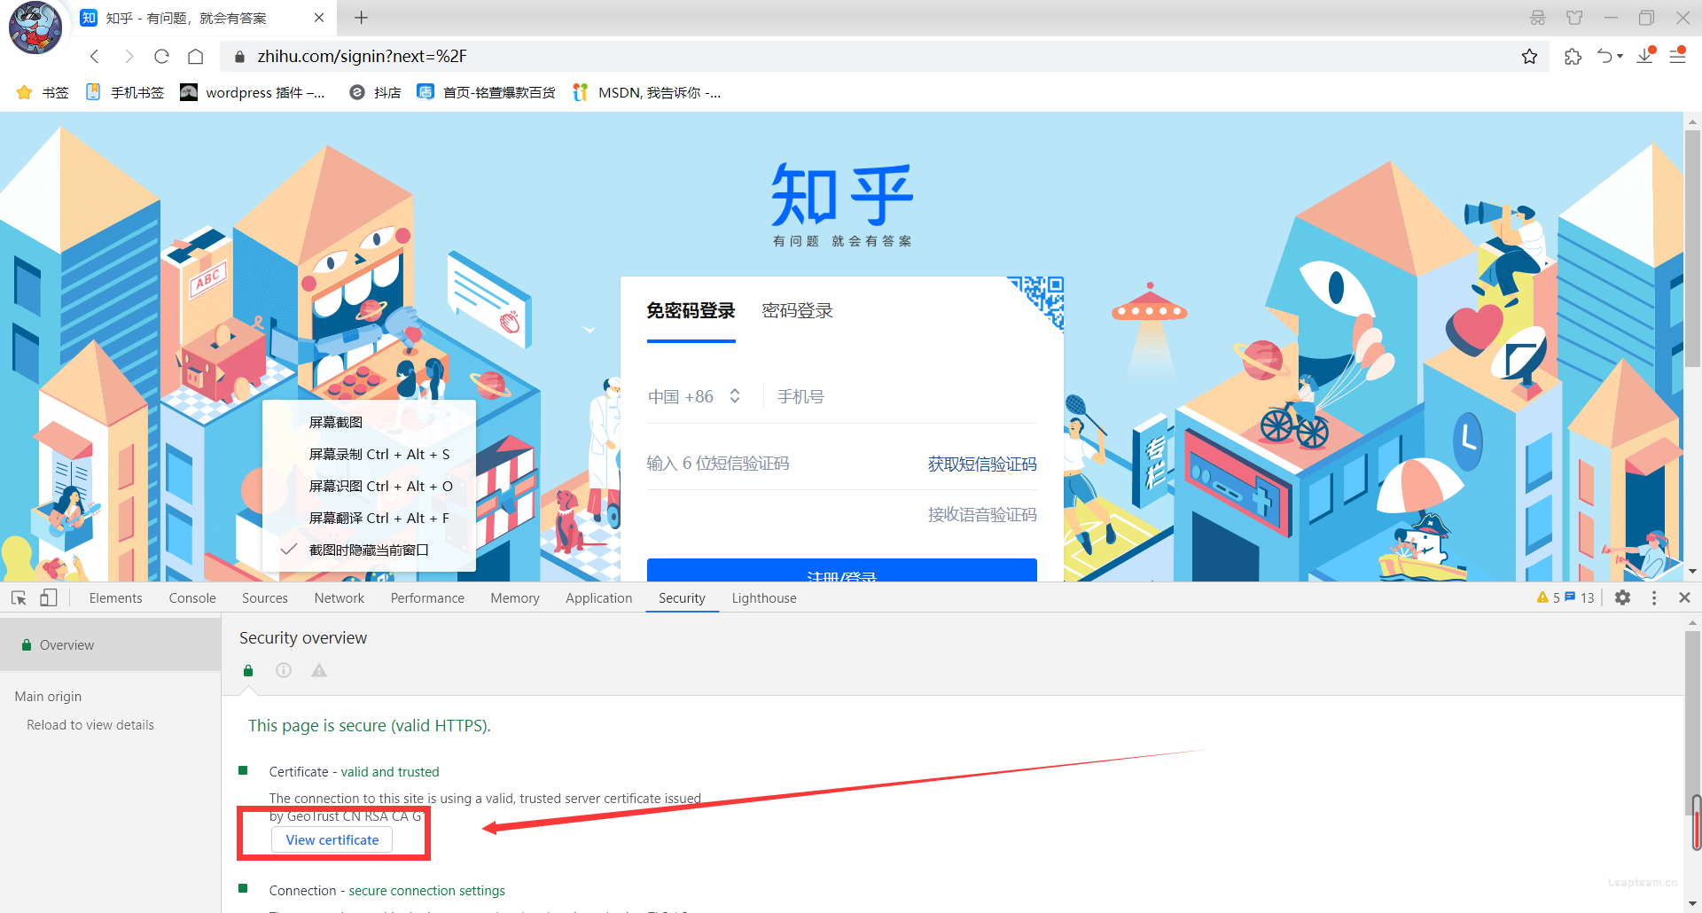This screenshot has width=1702, height=913.
Task: Open the wordpress 插件 bookmark
Action: [x=253, y=92]
